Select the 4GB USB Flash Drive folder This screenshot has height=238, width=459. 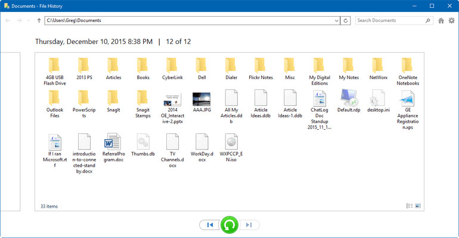[x=55, y=71]
